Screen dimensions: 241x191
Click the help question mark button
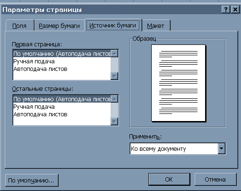tap(226, 9)
